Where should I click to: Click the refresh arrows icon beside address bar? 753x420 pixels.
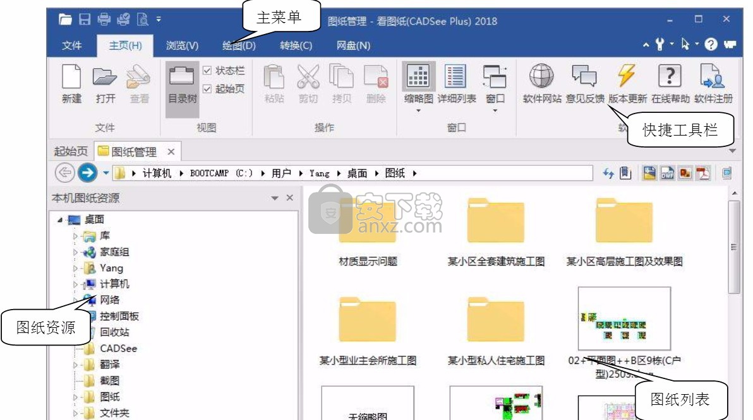click(608, 173)
